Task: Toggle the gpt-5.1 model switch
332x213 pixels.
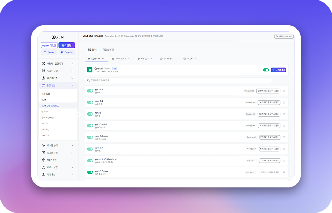Action: coord(90,149)
